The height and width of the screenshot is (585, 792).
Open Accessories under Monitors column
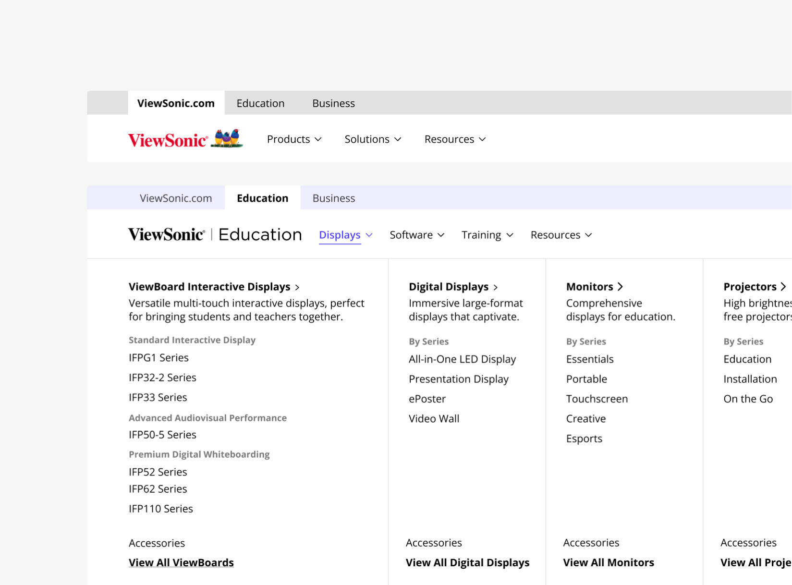591,543
